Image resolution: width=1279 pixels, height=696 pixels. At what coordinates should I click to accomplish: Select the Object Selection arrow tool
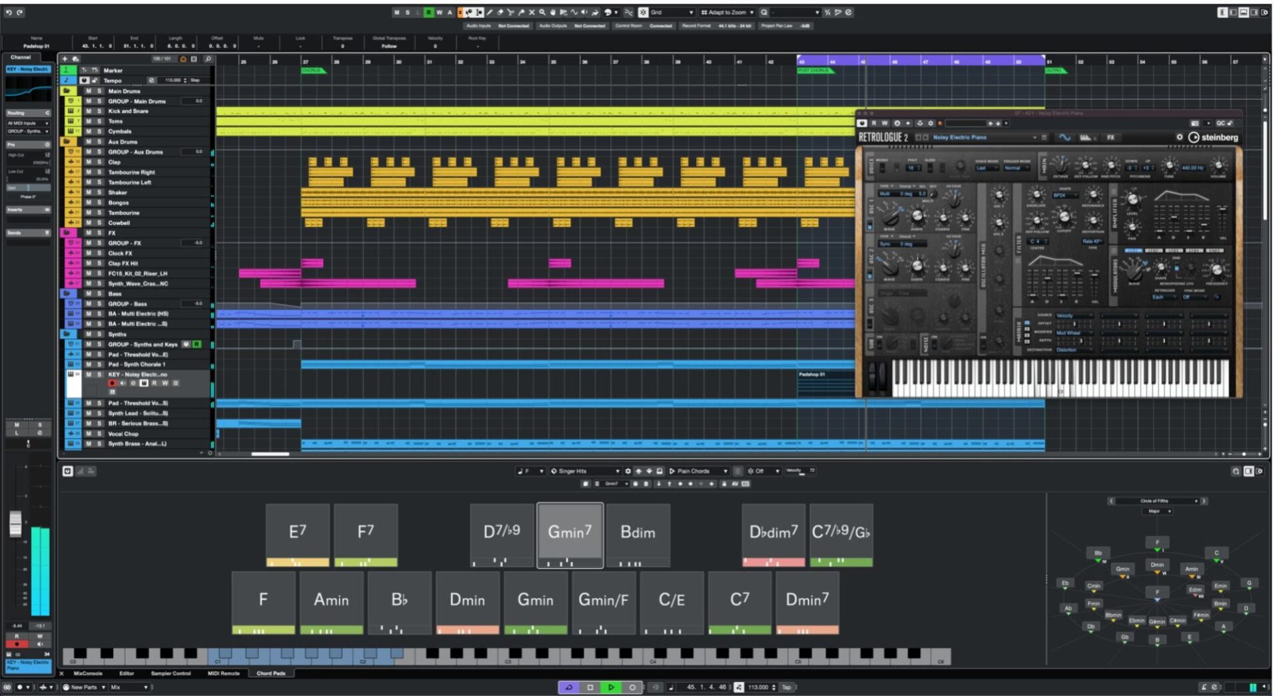pos(470,12)
